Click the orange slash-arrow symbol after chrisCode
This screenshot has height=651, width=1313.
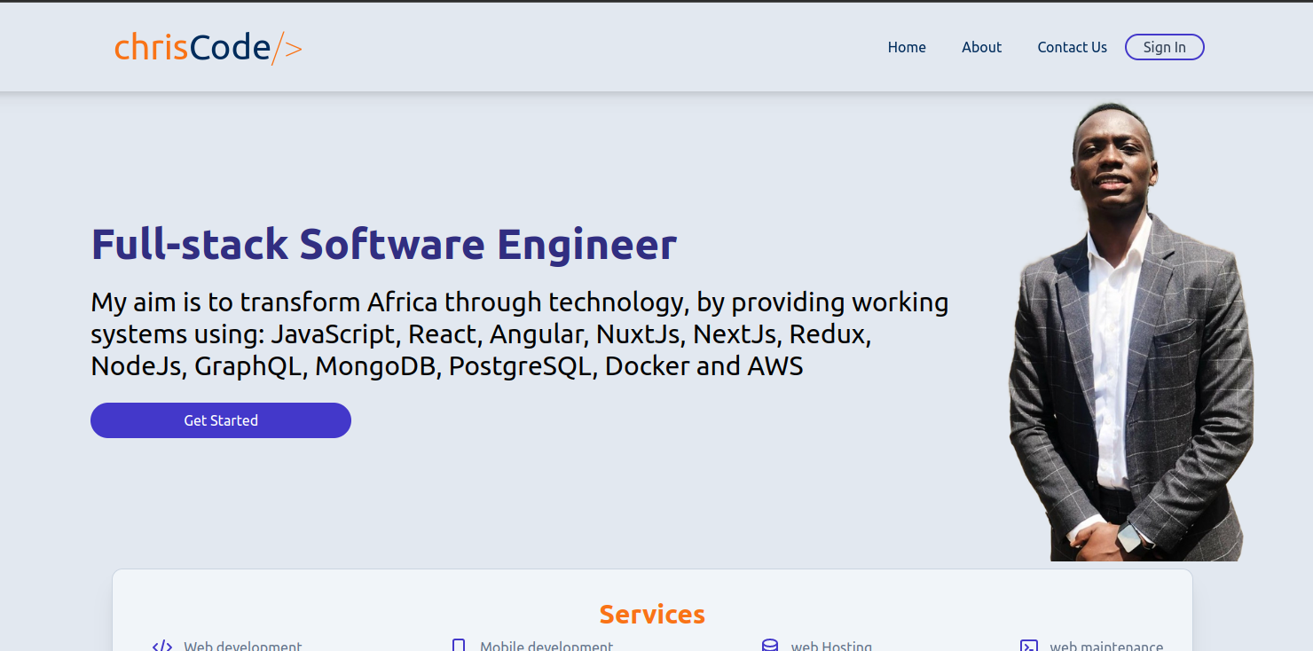287,48
